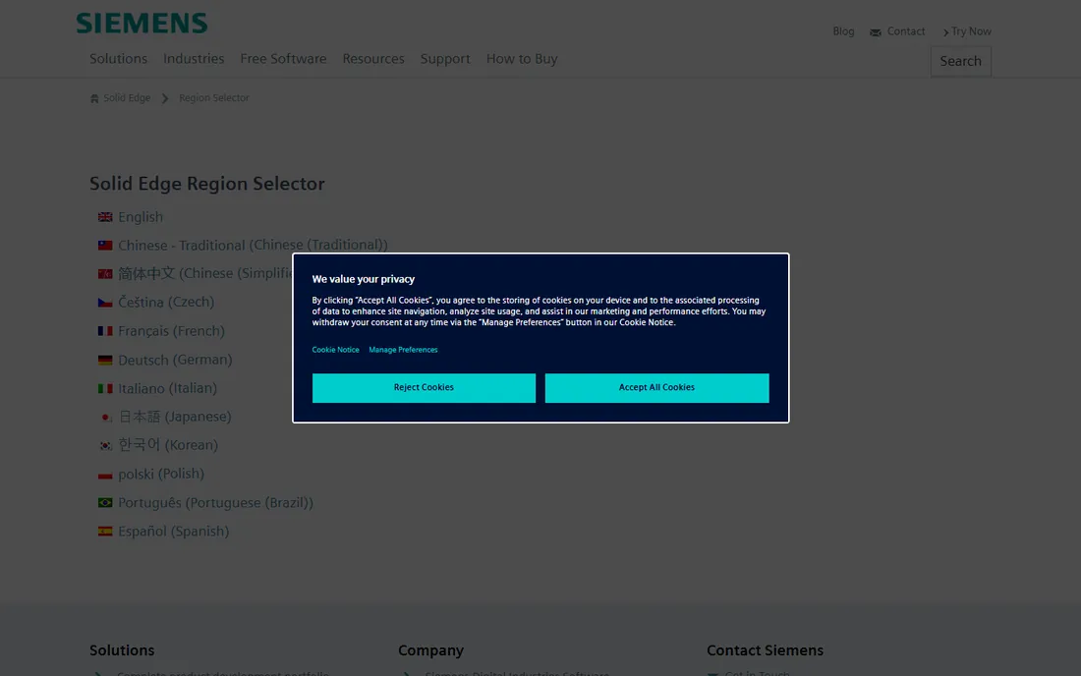
Task: Click the German flag icon
Action: click(x=105, y=361)
